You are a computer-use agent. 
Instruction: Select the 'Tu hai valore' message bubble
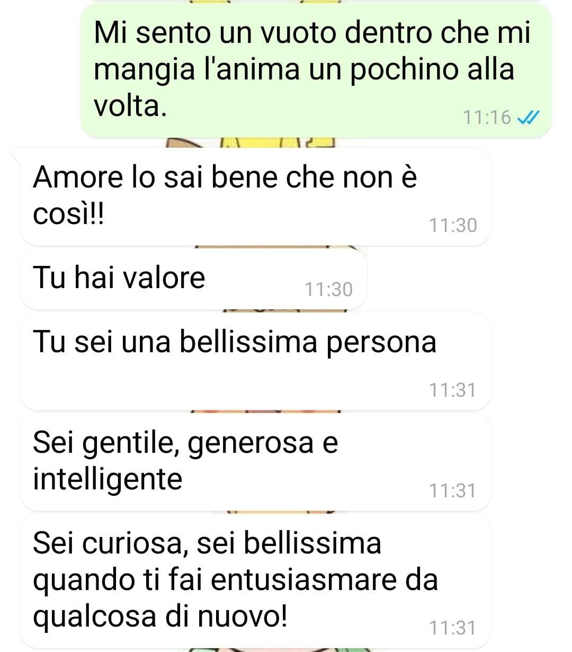click(193, 279)
